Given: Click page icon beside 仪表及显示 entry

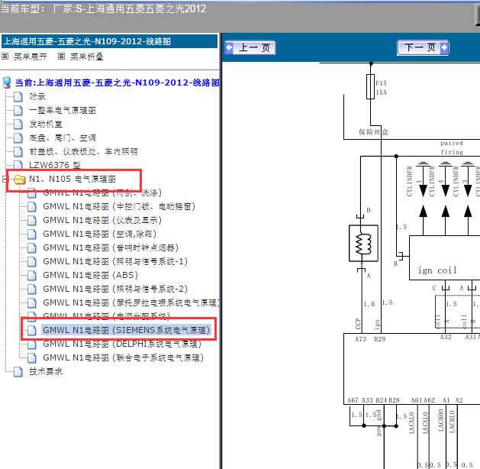Looking at the screenshot, I should 32,220.
